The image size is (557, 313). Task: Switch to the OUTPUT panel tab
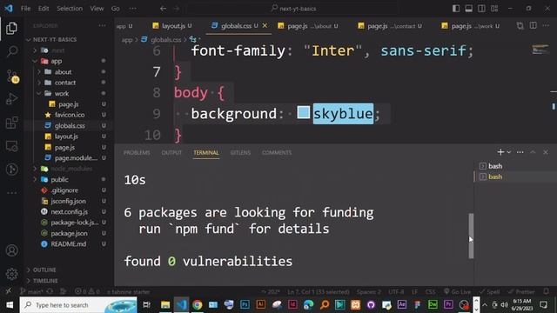pyautogui.click(x=171, y=153)
